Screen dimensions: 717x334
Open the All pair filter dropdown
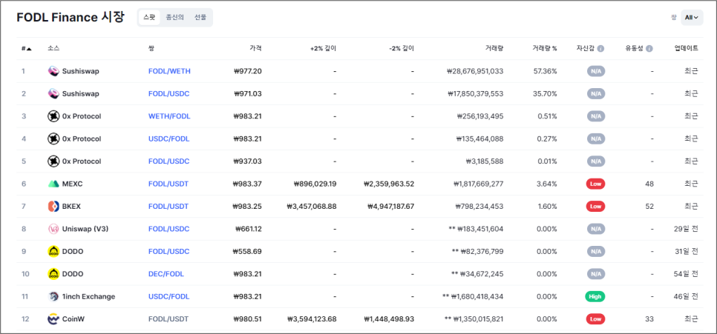tap(693, 17)
